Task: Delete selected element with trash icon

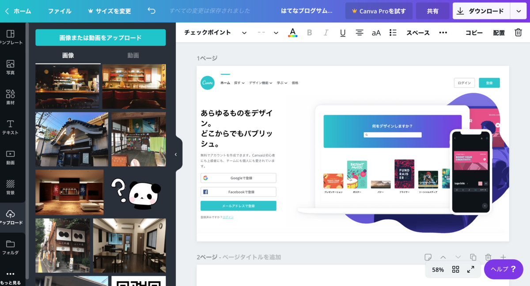Action: [x=518, y=33]
